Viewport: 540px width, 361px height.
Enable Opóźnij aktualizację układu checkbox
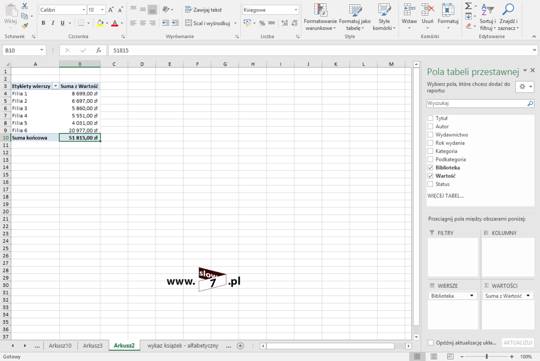[x=431, y=342]
